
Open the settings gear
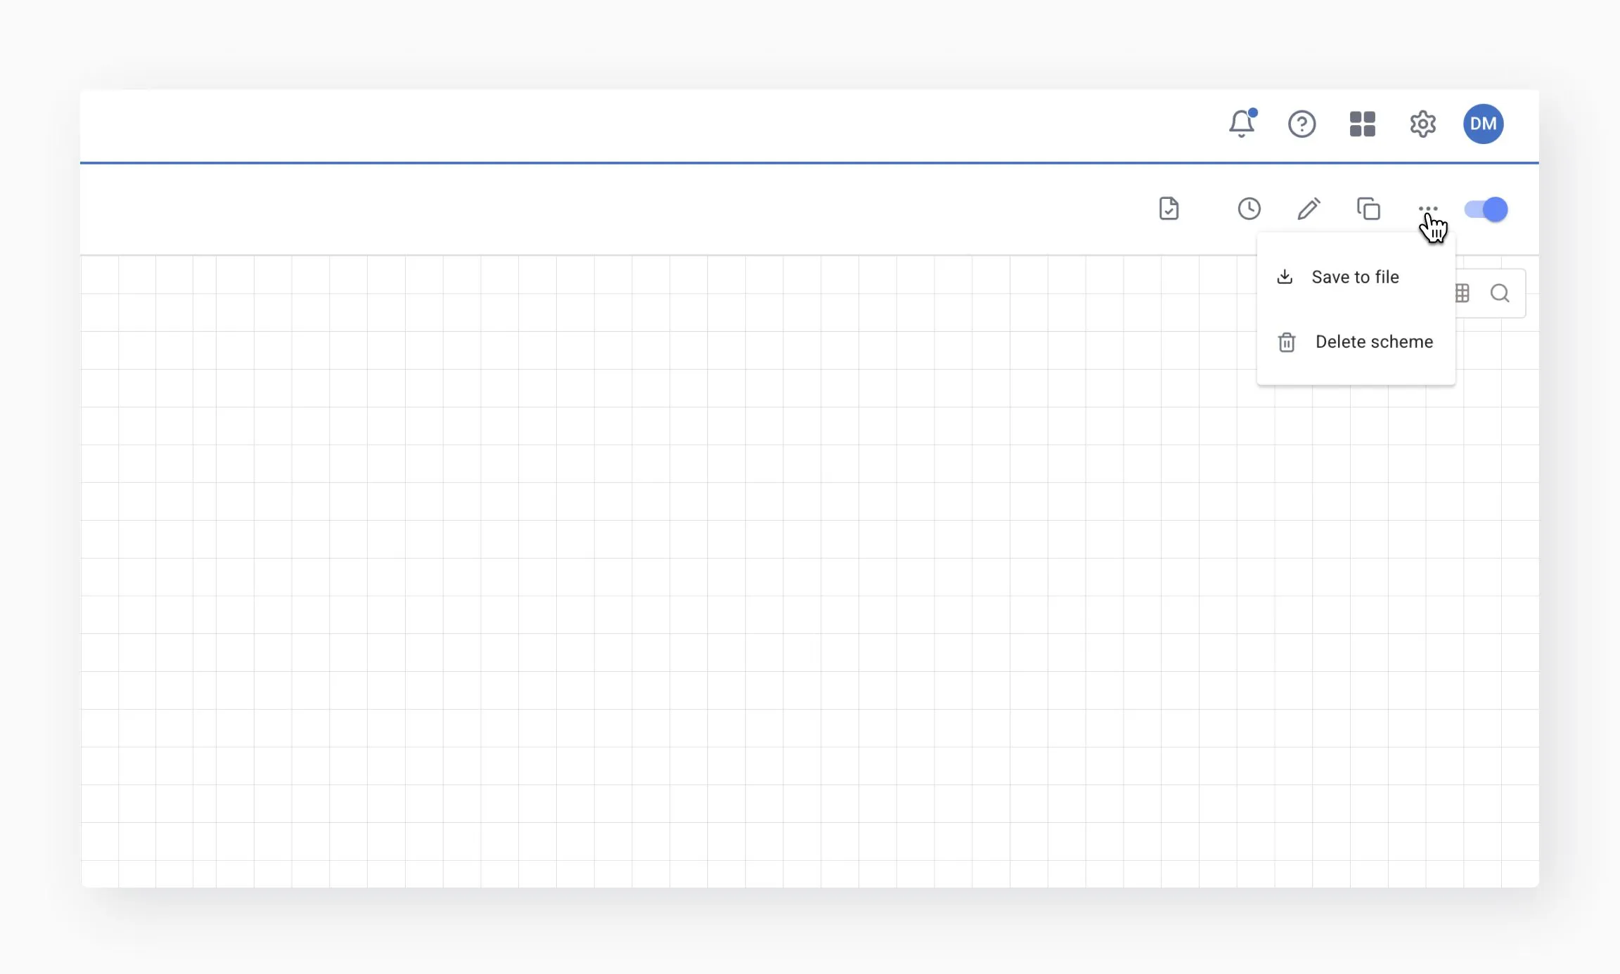click(1422, 124)
